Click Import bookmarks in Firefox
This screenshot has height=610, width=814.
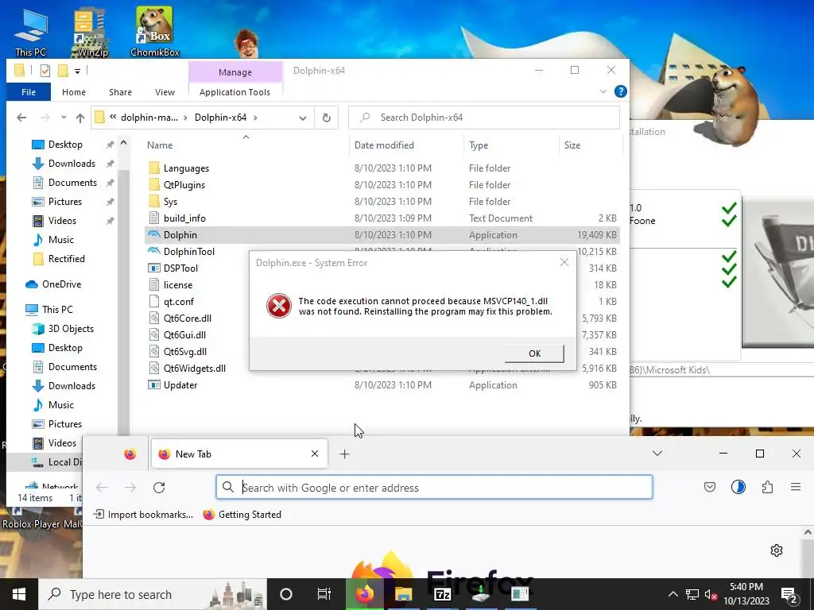tap(143, 515)
